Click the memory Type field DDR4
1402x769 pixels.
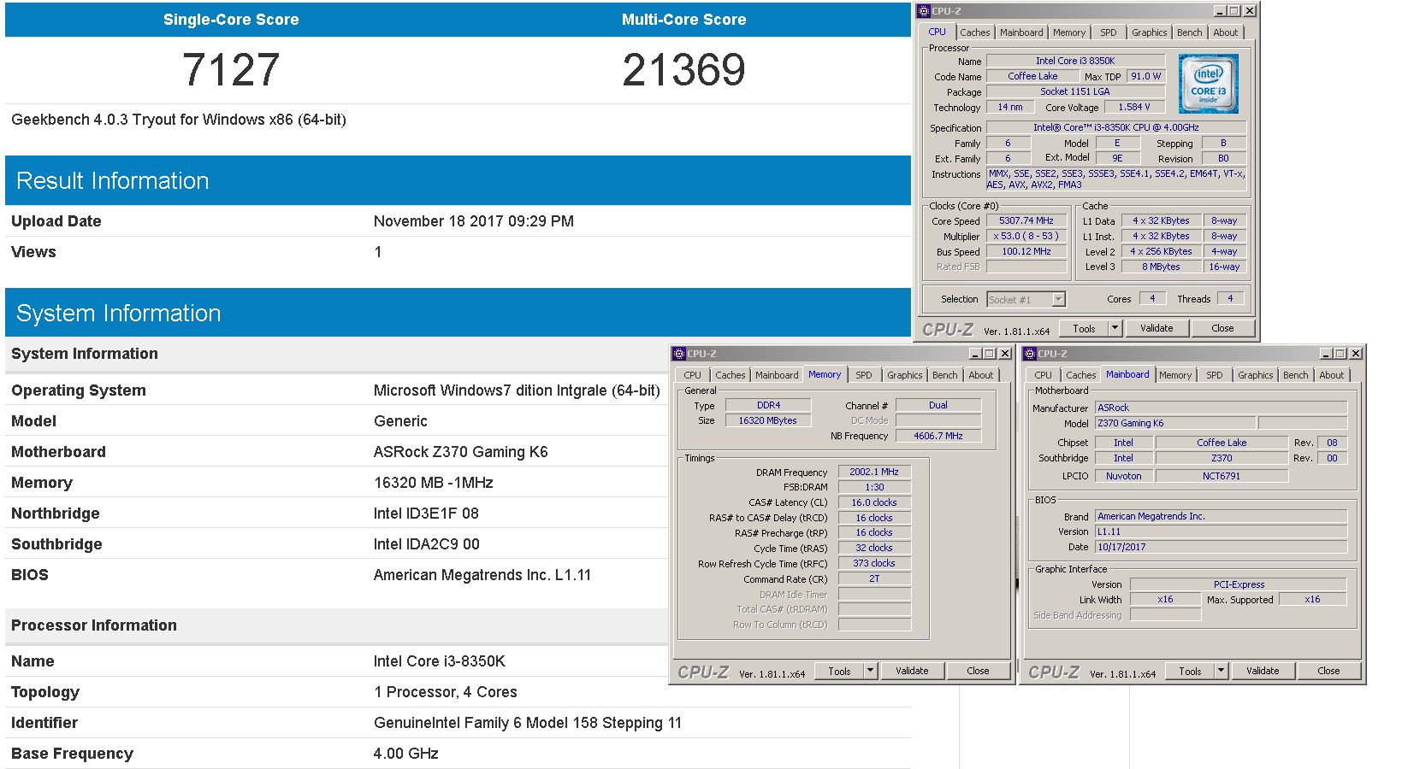click(768, 405)
